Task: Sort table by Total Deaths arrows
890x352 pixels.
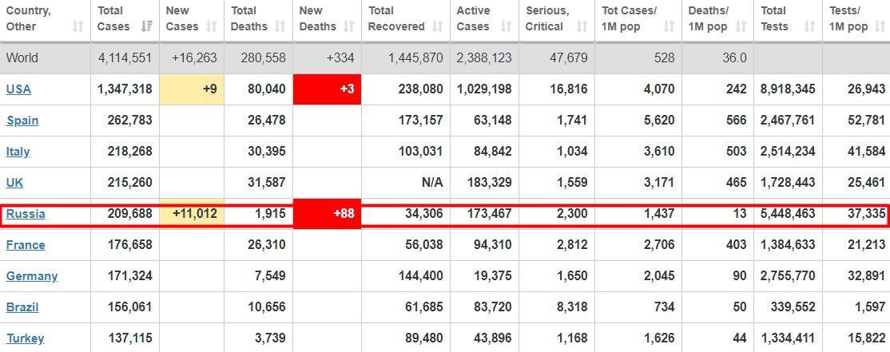Action: [280, 26]
